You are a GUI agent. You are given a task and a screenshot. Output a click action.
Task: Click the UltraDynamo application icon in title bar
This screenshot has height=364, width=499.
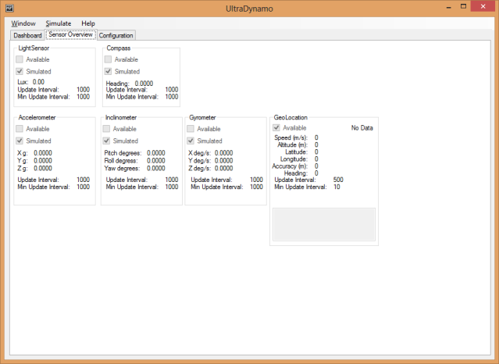click(x=9, y=8)
